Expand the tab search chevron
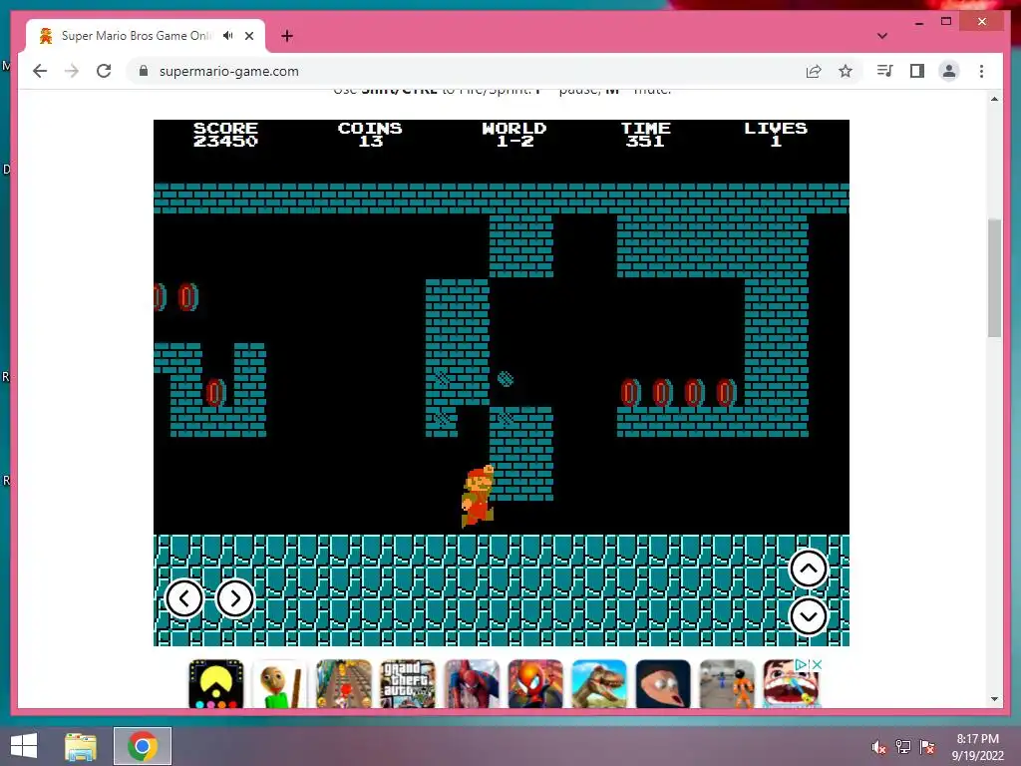This screenshot has width=1021, height=766. [x=882, y=36]
